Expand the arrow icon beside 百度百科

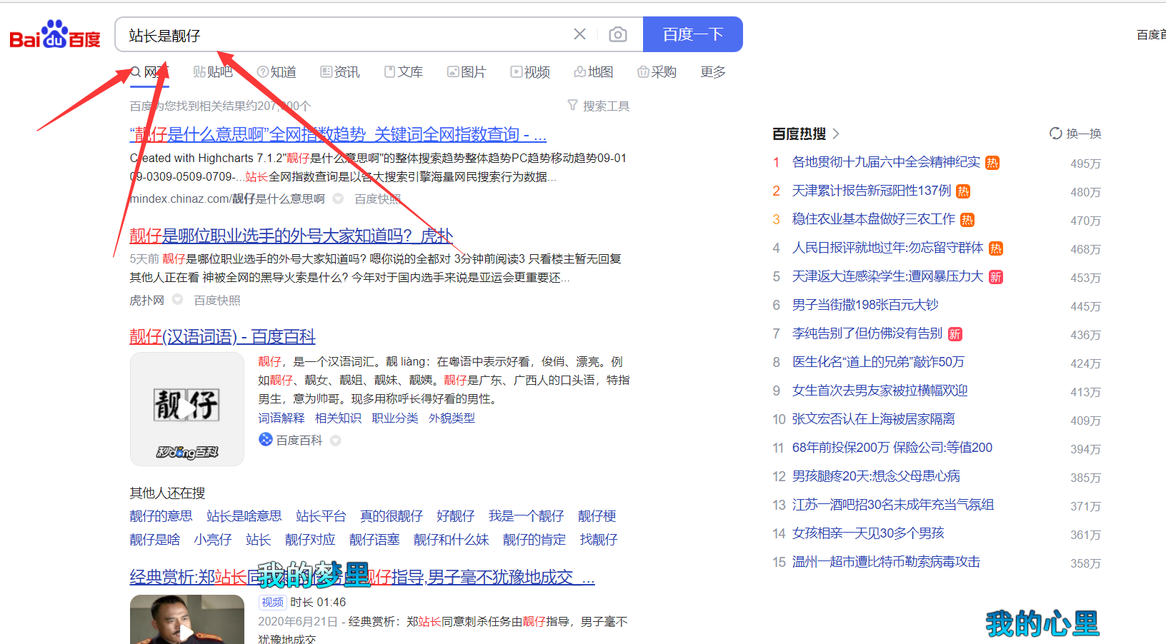tap(336, 441)
